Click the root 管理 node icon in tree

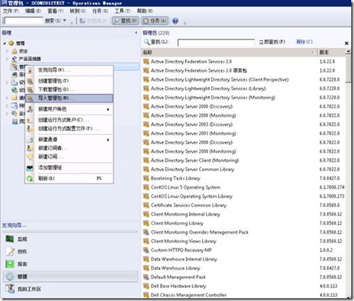(x=11, y=43)
